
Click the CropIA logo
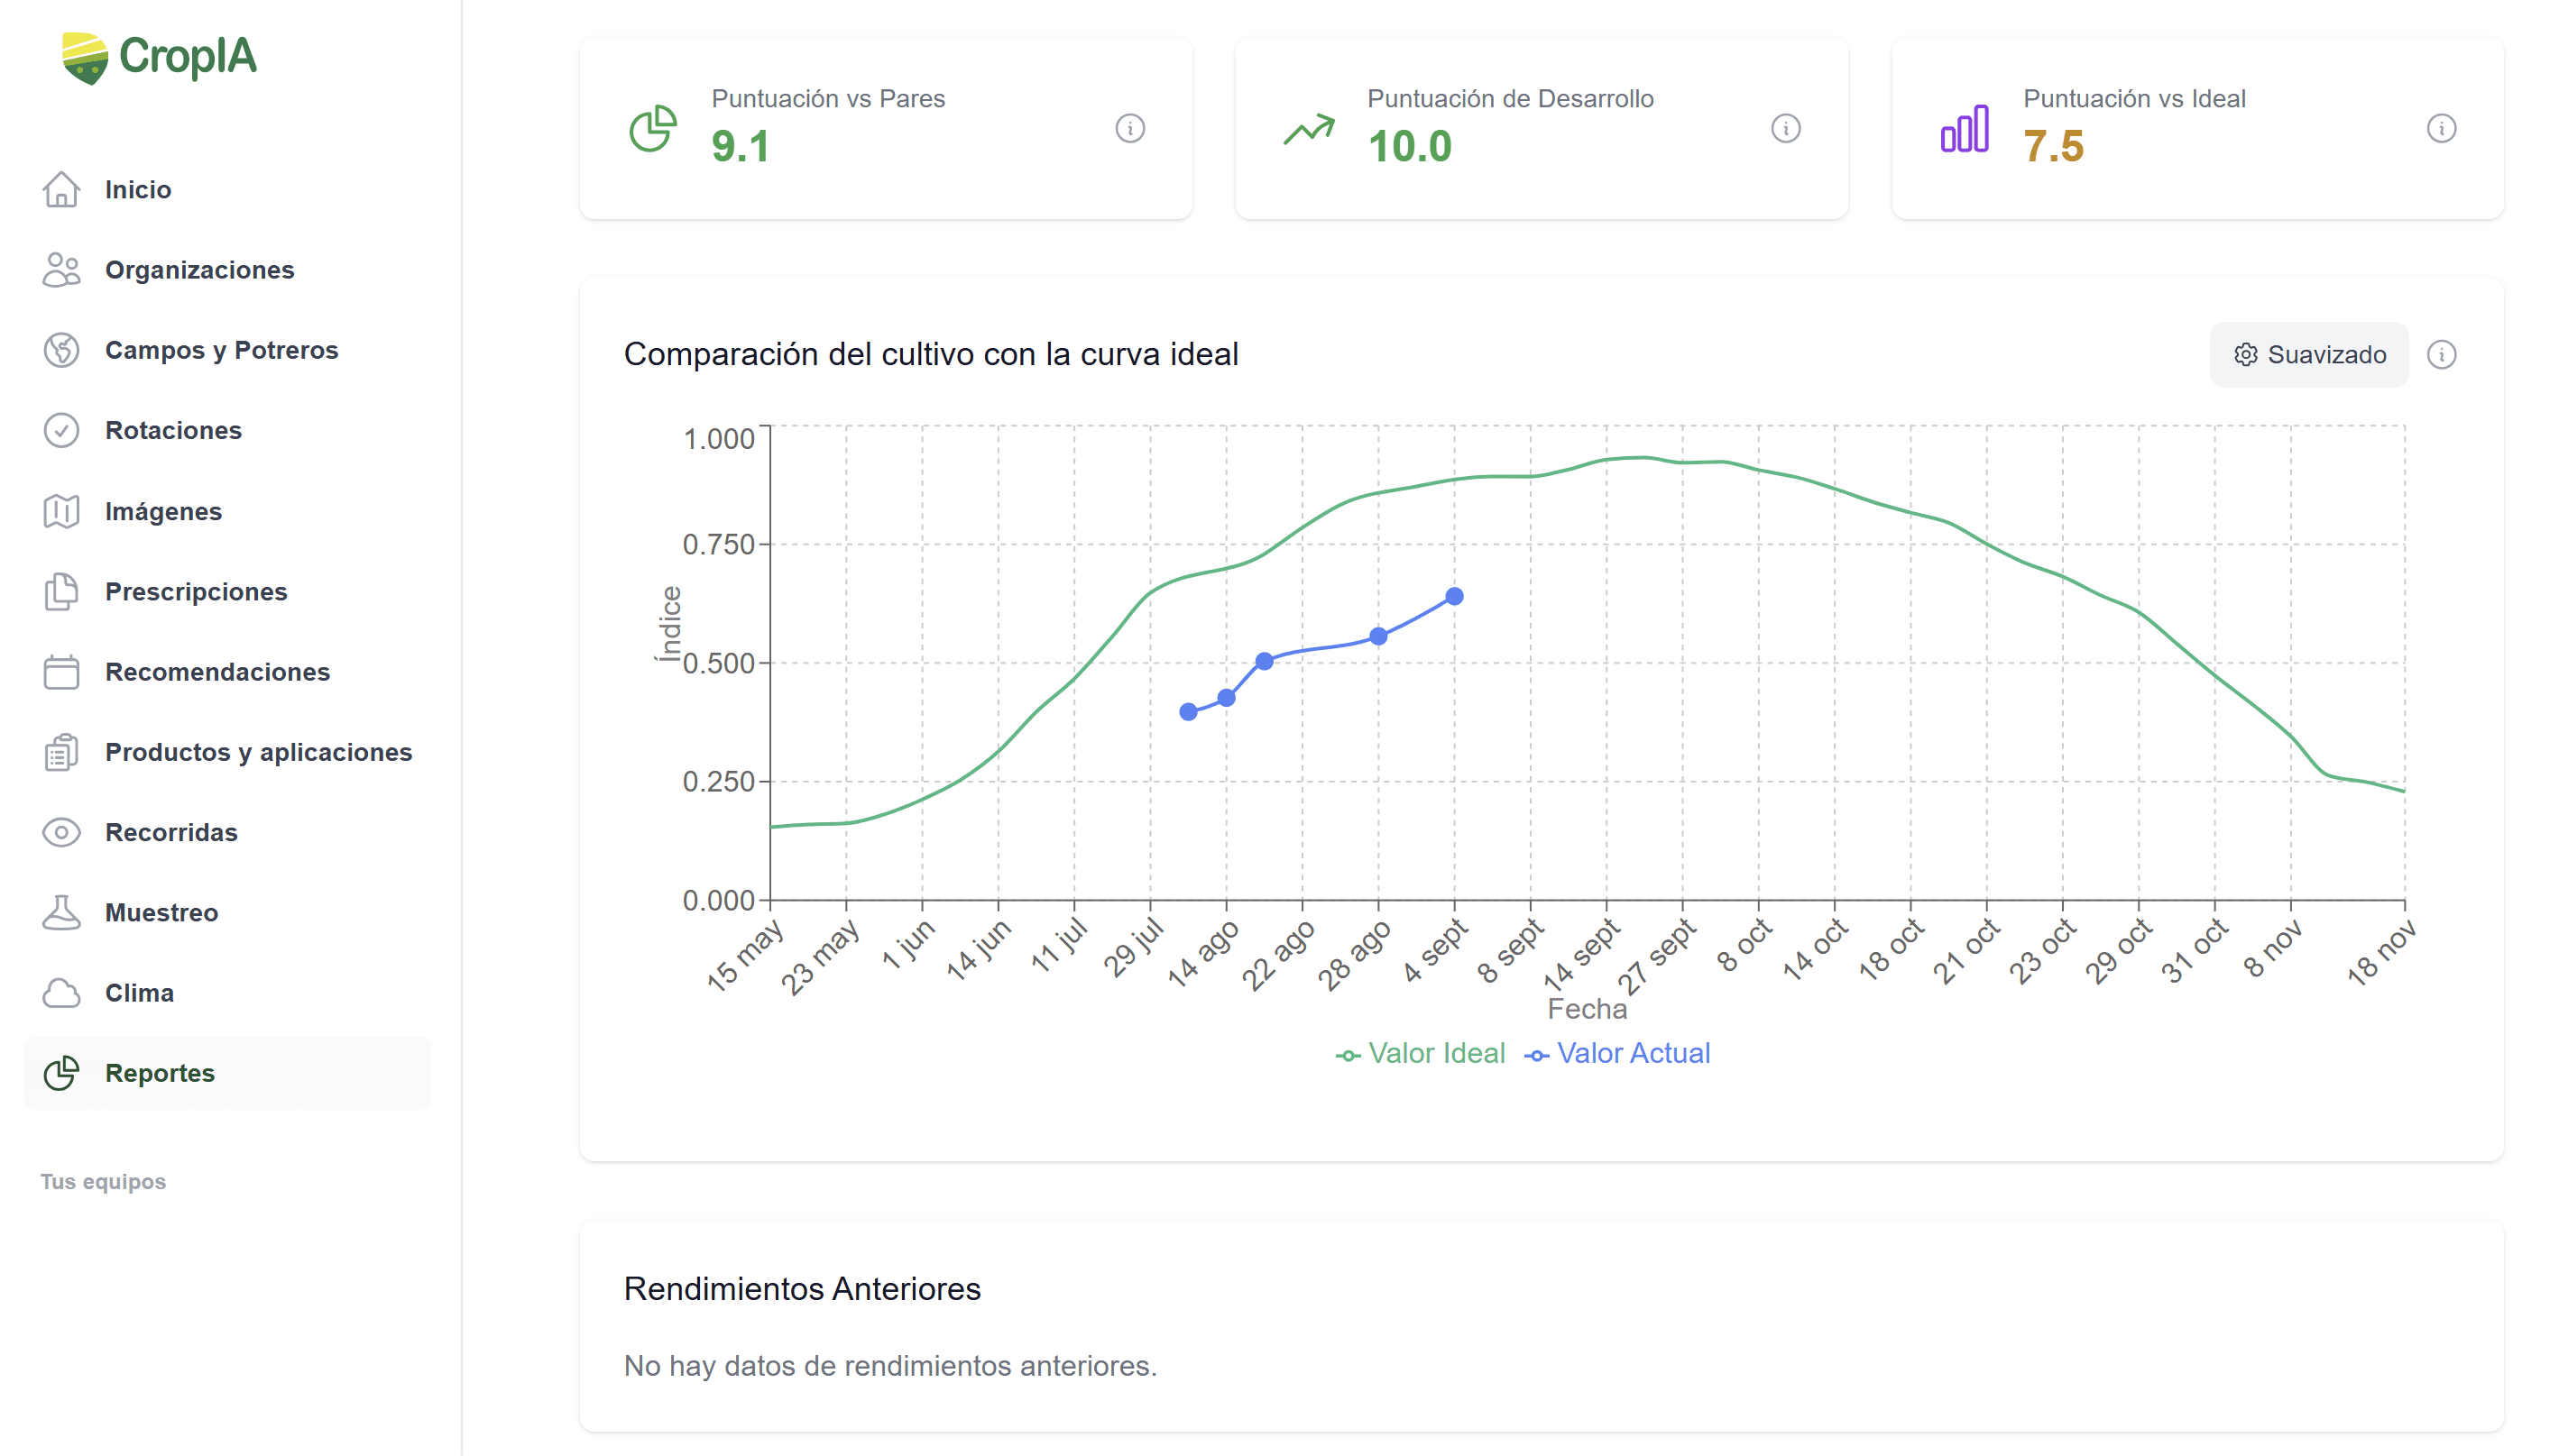tap(160, 57)
